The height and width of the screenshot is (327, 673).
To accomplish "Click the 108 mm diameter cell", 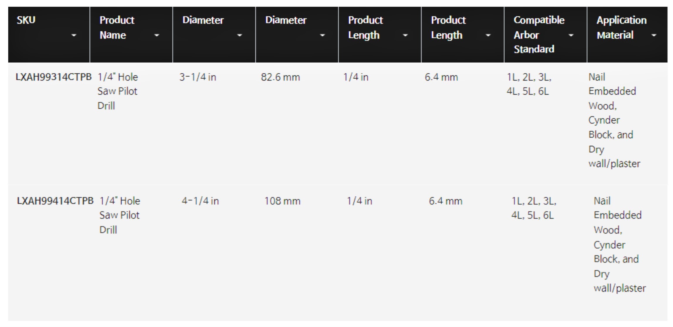I will pos(282,201).
